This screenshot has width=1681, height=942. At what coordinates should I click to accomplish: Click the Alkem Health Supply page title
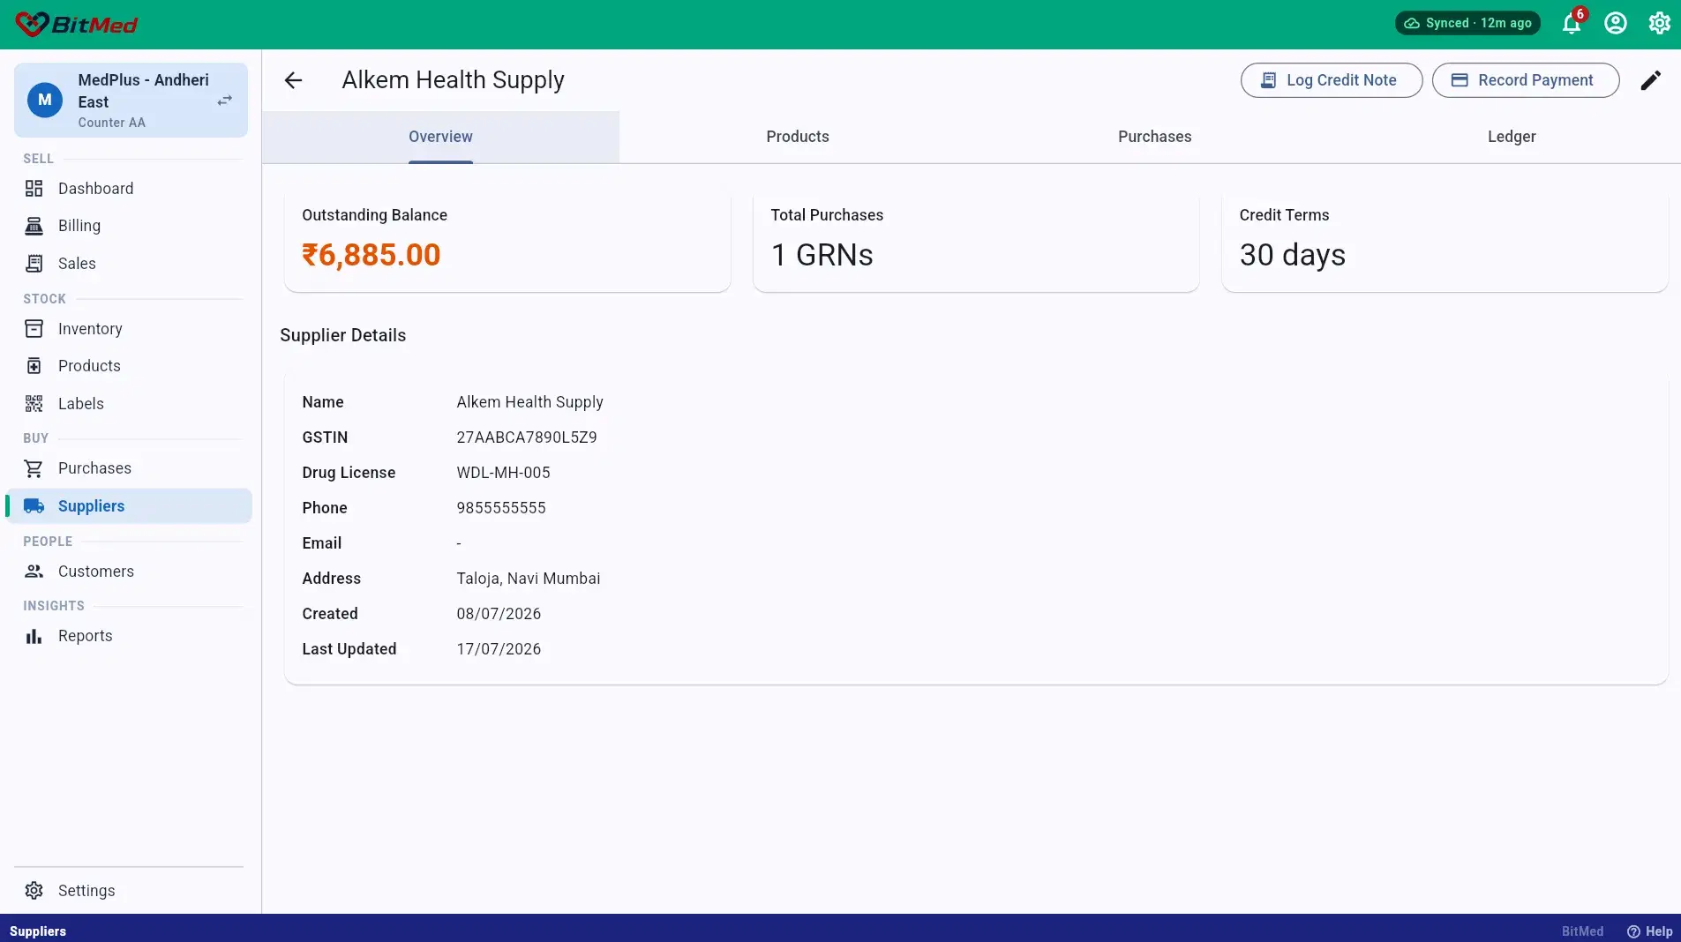click(453, 80)
